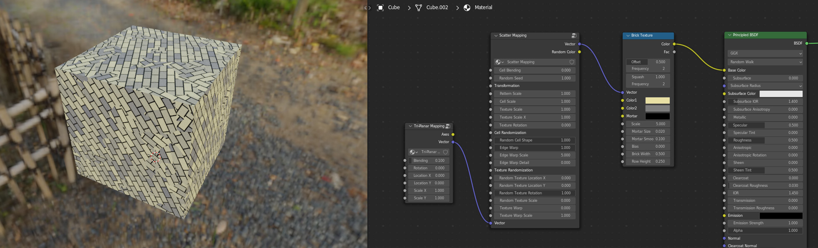Click the Squash value field

pyautogui.click(x=648, y=77)
